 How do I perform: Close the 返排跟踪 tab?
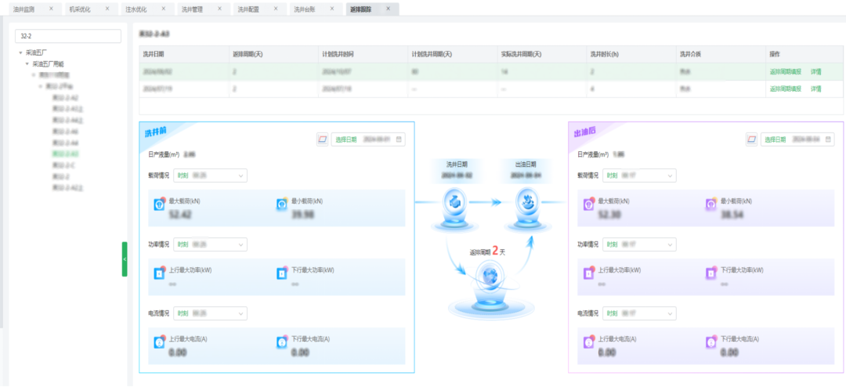tap(388, 9)
